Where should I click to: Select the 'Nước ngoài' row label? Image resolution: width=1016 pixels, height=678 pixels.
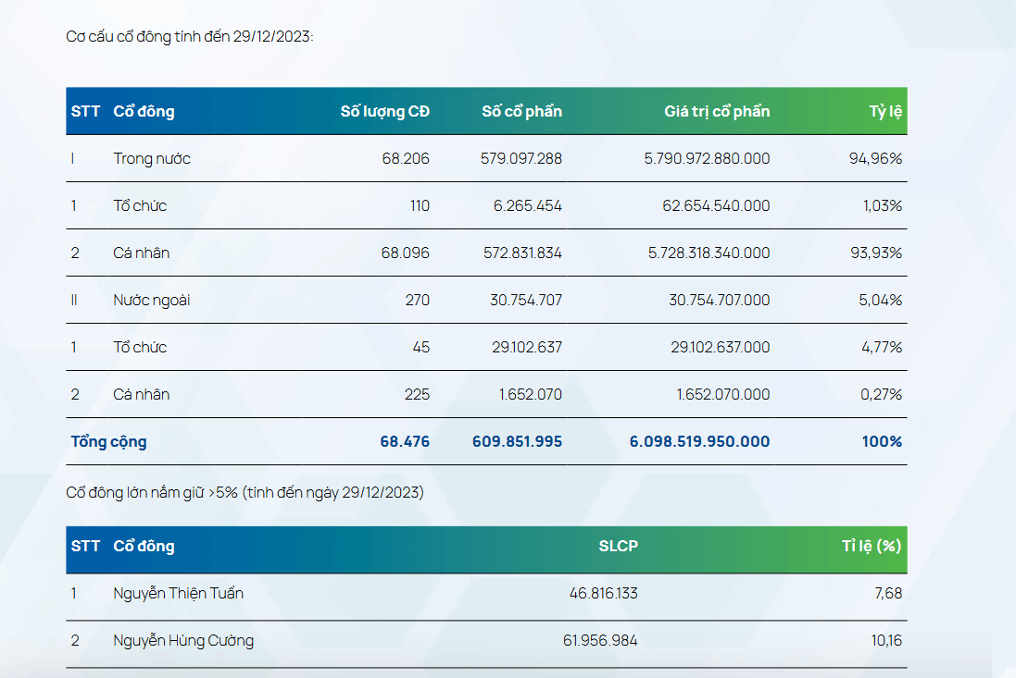tap(152, 300)
